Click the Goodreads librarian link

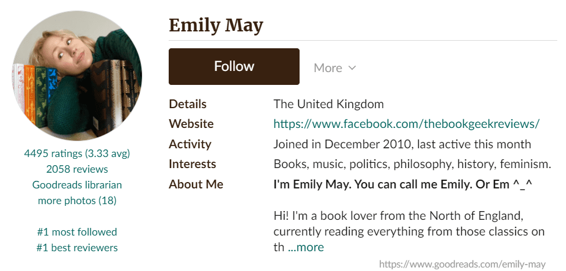coord(77,185)
